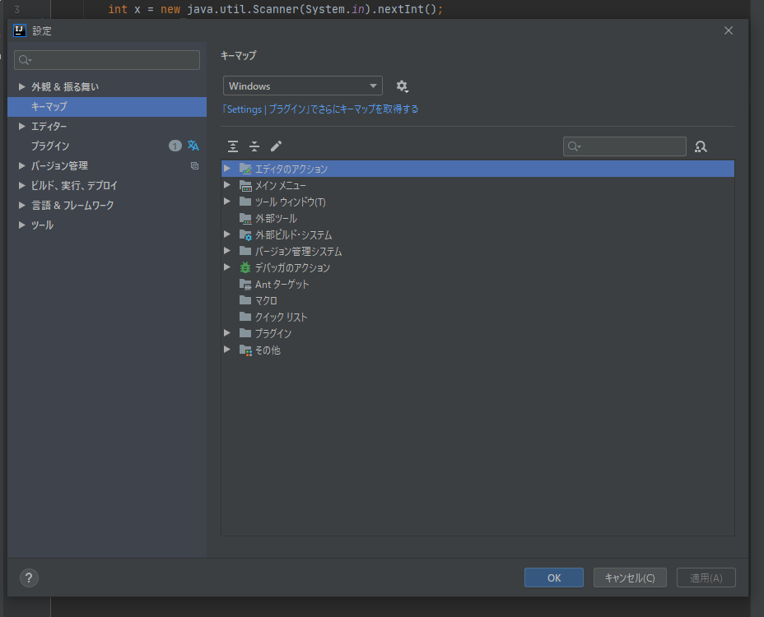Select the その他 row text
The height and width of the screenshot is (617, 764).
click(268, 350)
